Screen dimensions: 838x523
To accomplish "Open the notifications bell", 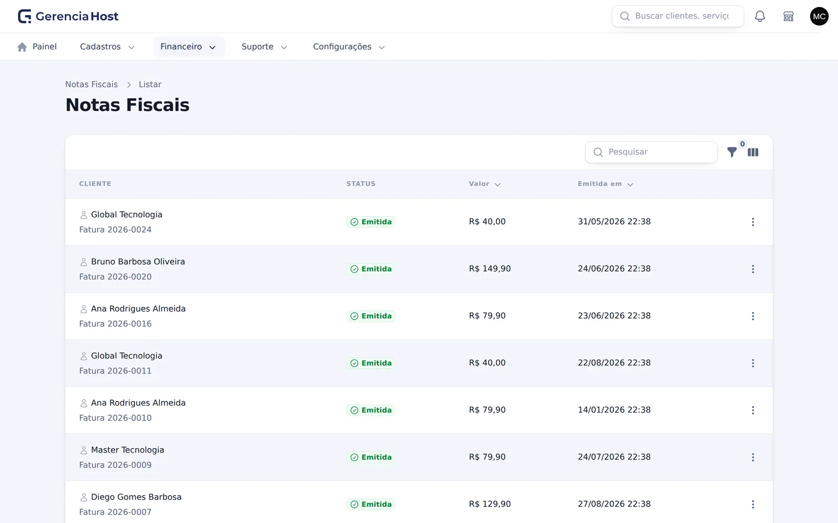I will [760, 16].
